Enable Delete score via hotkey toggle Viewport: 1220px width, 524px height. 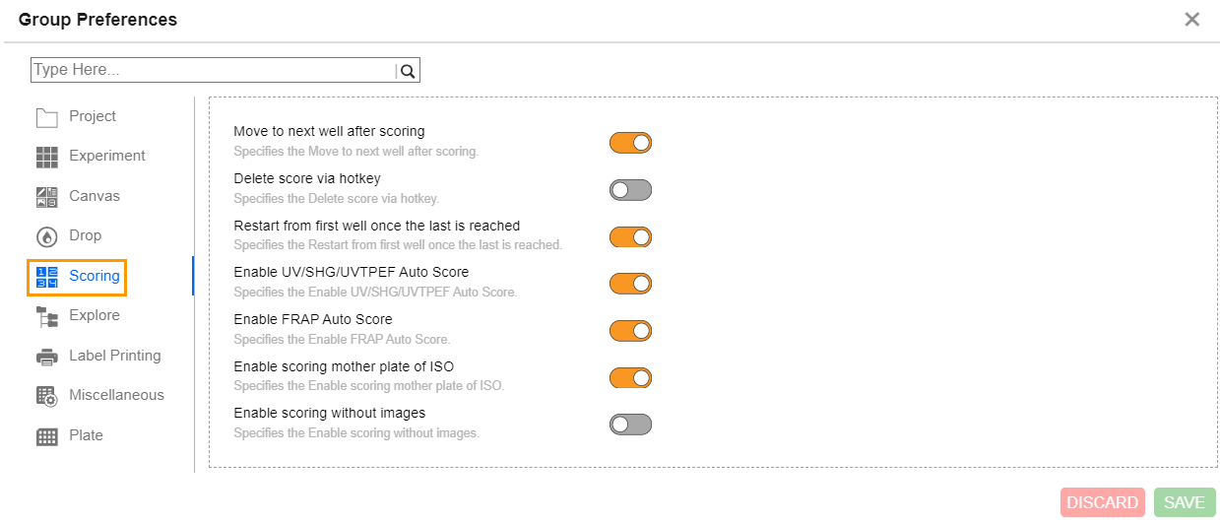(x=630, y=190)
